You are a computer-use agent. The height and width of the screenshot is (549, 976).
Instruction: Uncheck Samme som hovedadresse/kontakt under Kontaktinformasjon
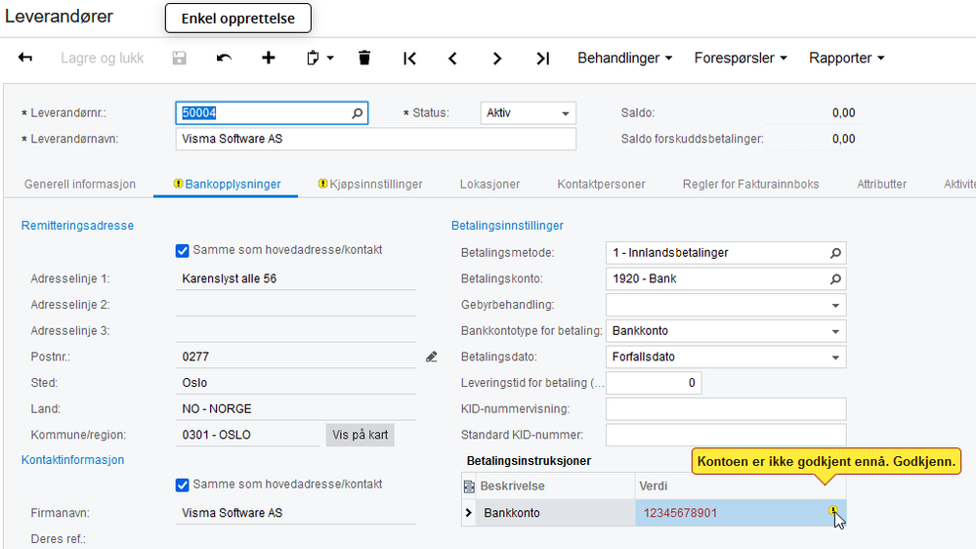182,485
